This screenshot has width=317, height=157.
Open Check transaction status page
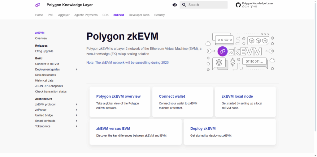pyautogui.click(x=51, y=91)
